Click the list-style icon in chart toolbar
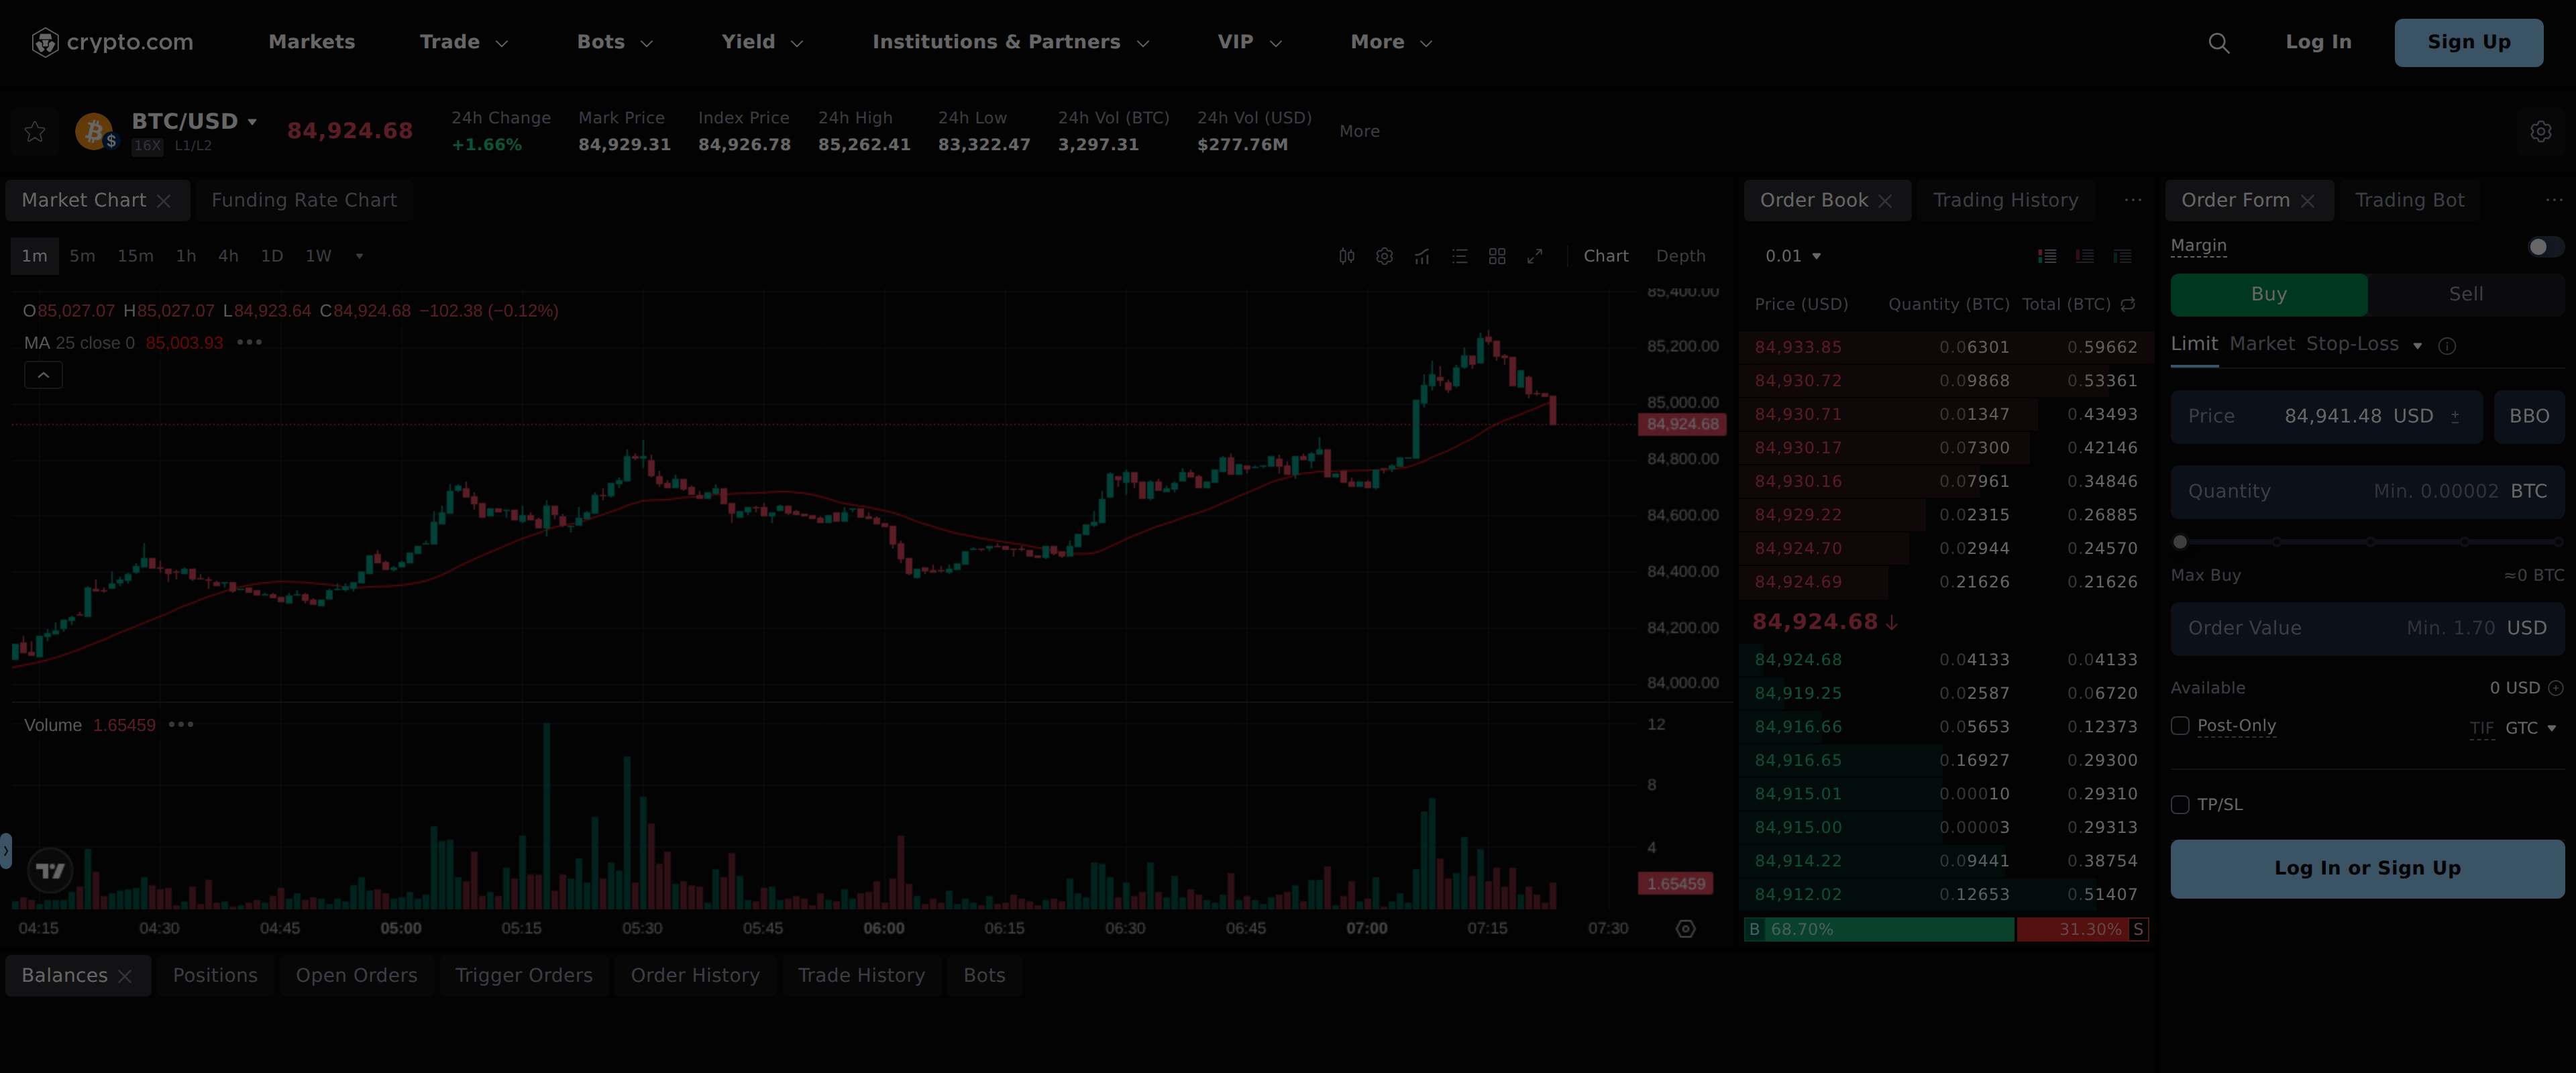 click(x=1460, y=256)
